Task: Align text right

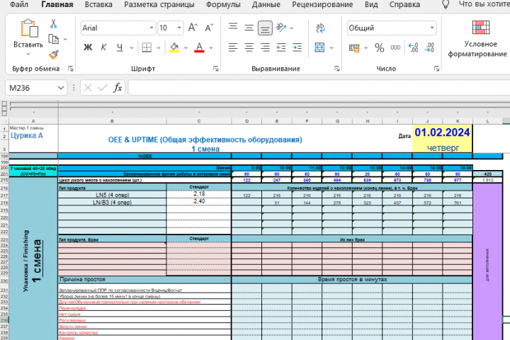Action: click(265, 47)
